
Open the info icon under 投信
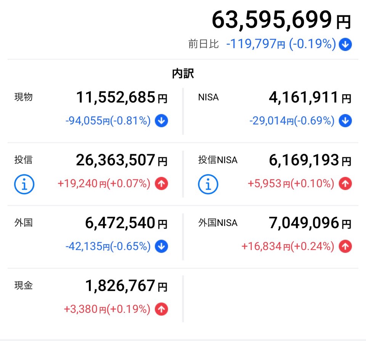point(24,184)
